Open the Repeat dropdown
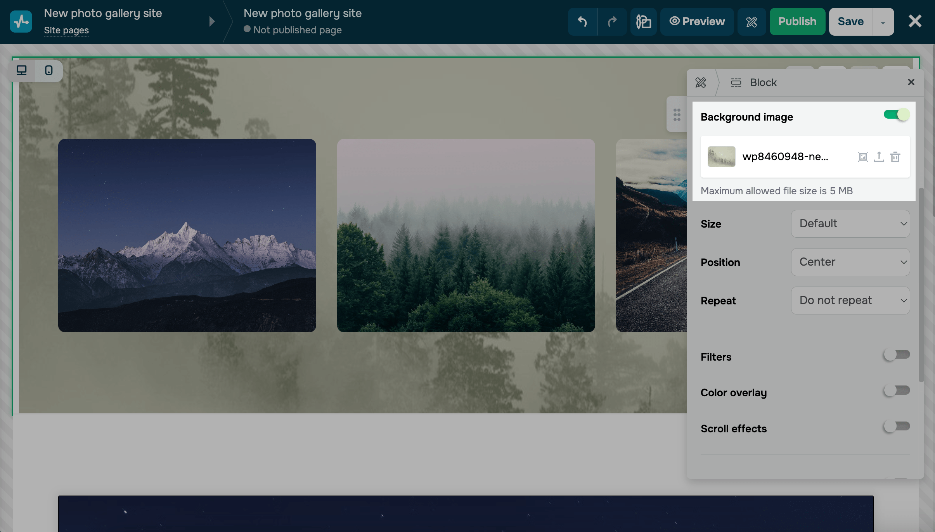 pos(850,301)
